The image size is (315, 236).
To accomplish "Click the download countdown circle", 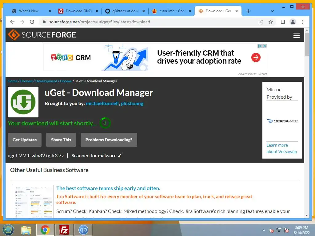I will coord(105,123).
